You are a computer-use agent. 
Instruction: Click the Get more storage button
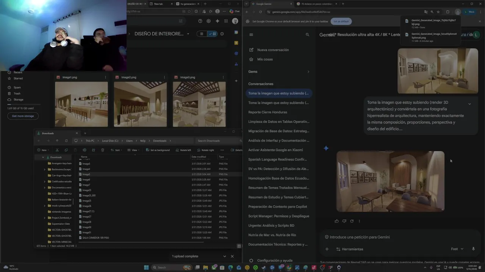(x=23, y=116)
